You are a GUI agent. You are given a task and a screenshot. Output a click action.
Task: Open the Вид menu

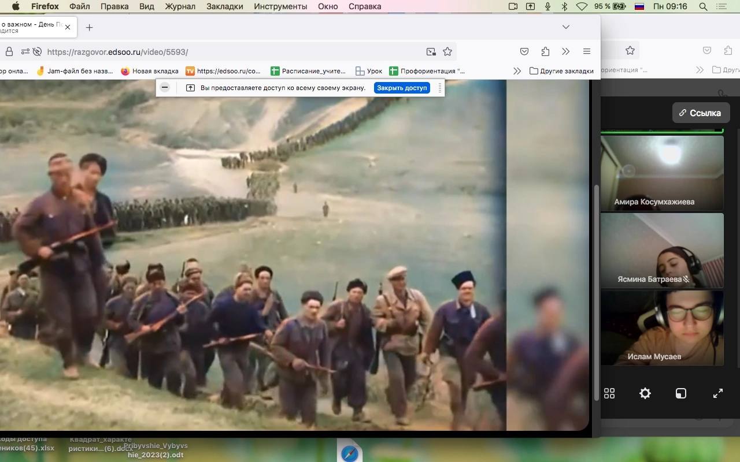147,6
